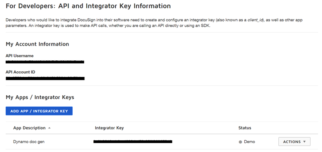Viewport: 322px width, 152px height.
Task: Sort by the App Description column header
Action: [29, 128]
